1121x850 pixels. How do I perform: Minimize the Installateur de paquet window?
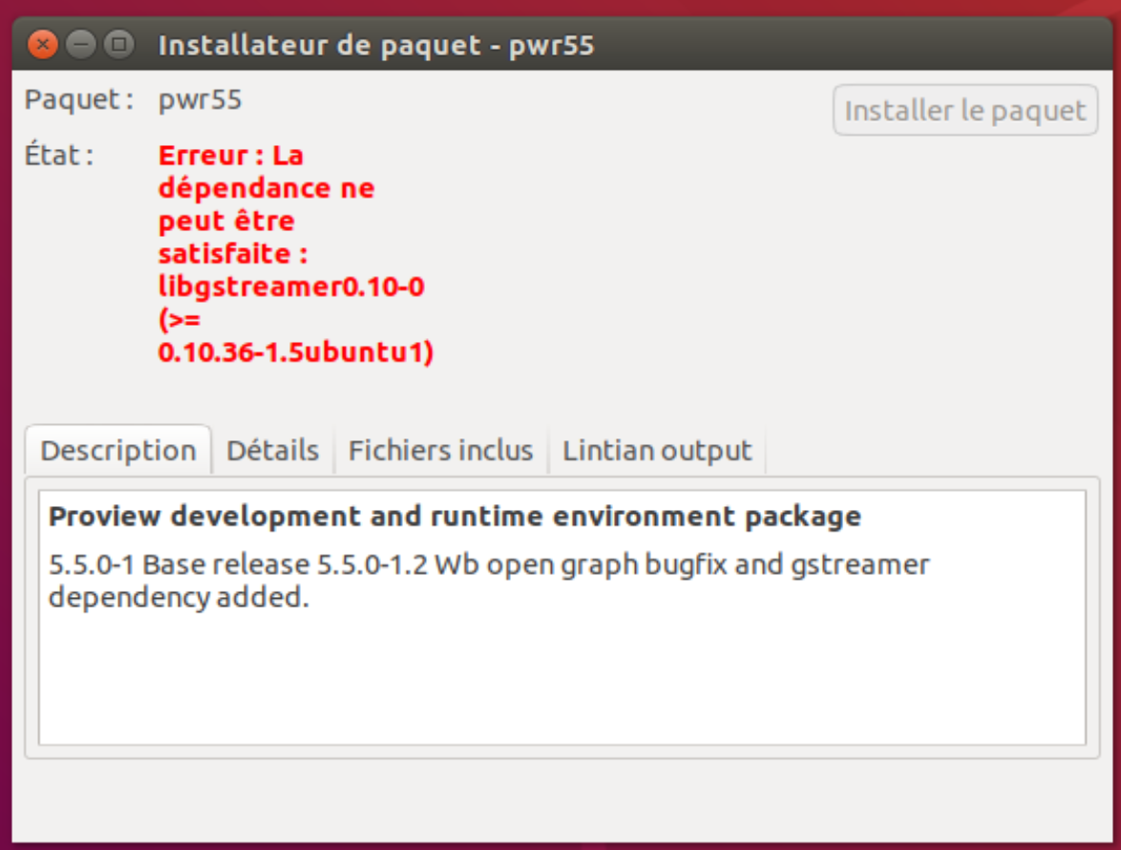(81, 45)
